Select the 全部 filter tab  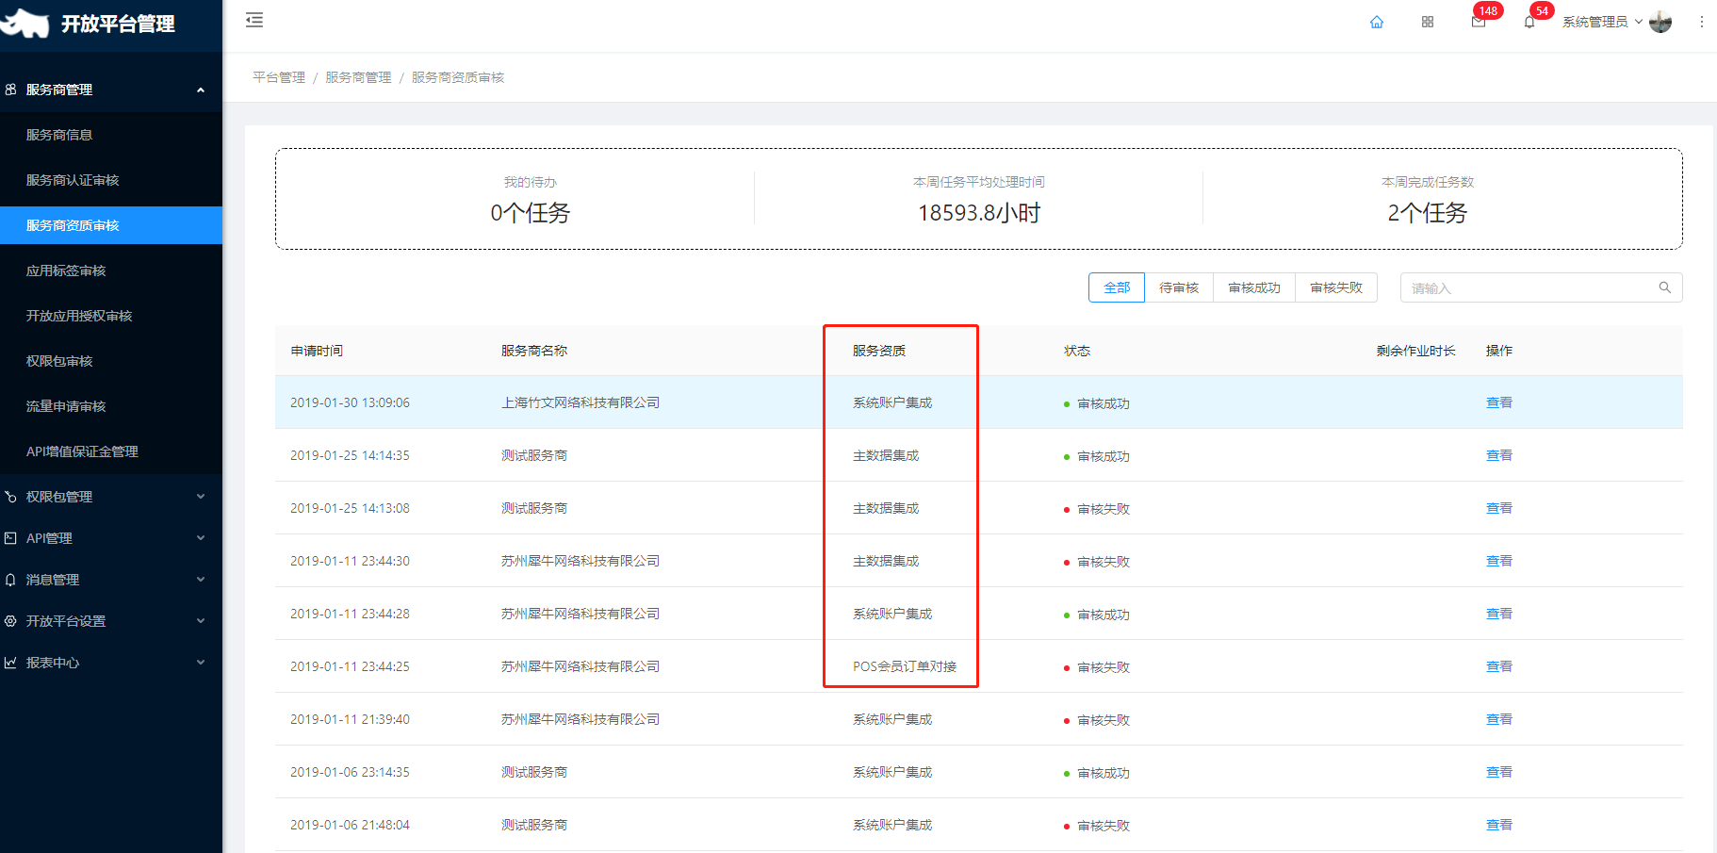tap(1117, 287)
